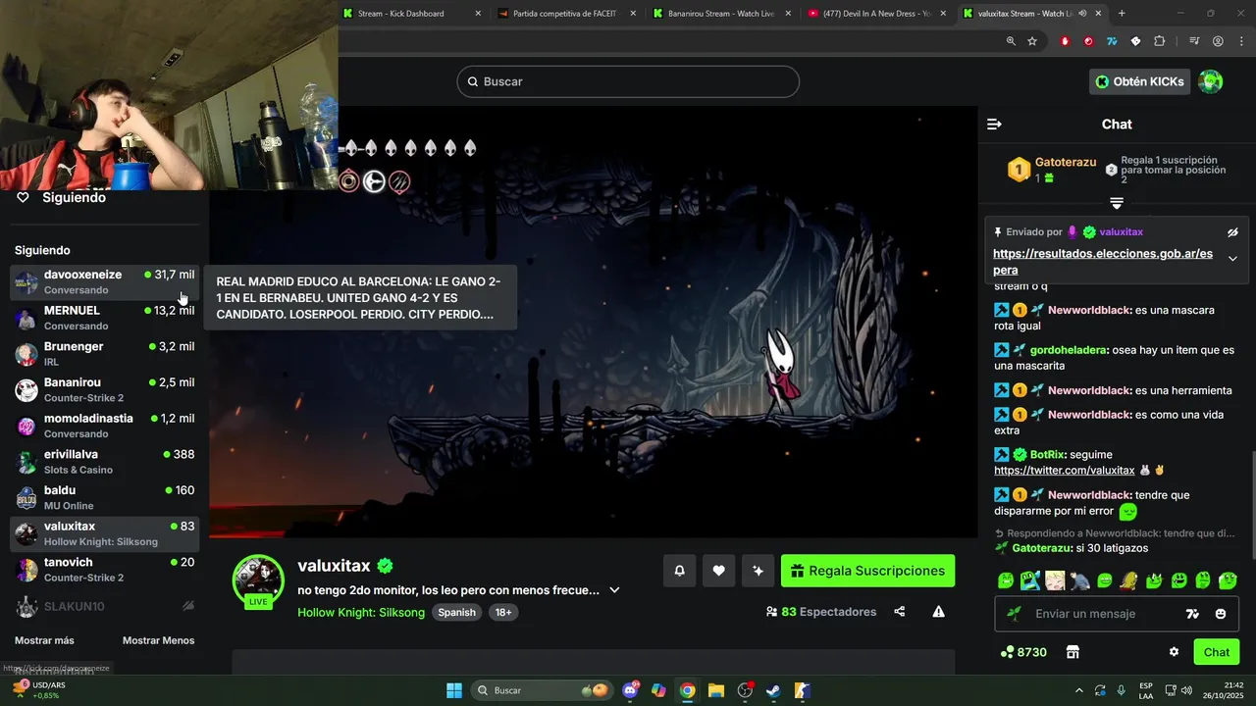Image resolution: width=1256 pixels, height=706 pixels.
Task: Expand the pinned message chevron
Action: (x=1233, y=259)
